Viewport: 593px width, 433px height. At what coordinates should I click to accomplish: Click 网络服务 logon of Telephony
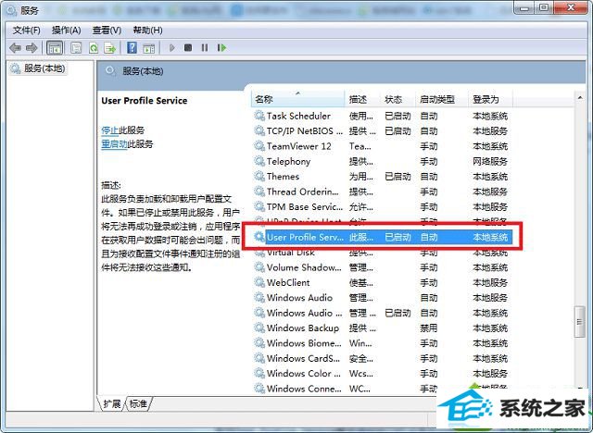point(490,161)
